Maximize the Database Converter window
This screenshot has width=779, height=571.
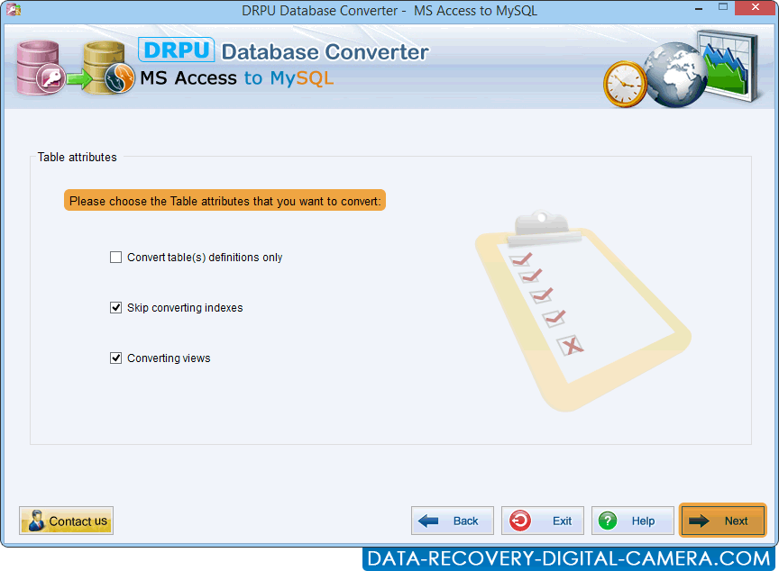(x=723, y=7)
